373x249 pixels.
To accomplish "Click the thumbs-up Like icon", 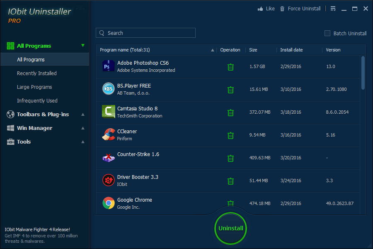I will (260, 9).
